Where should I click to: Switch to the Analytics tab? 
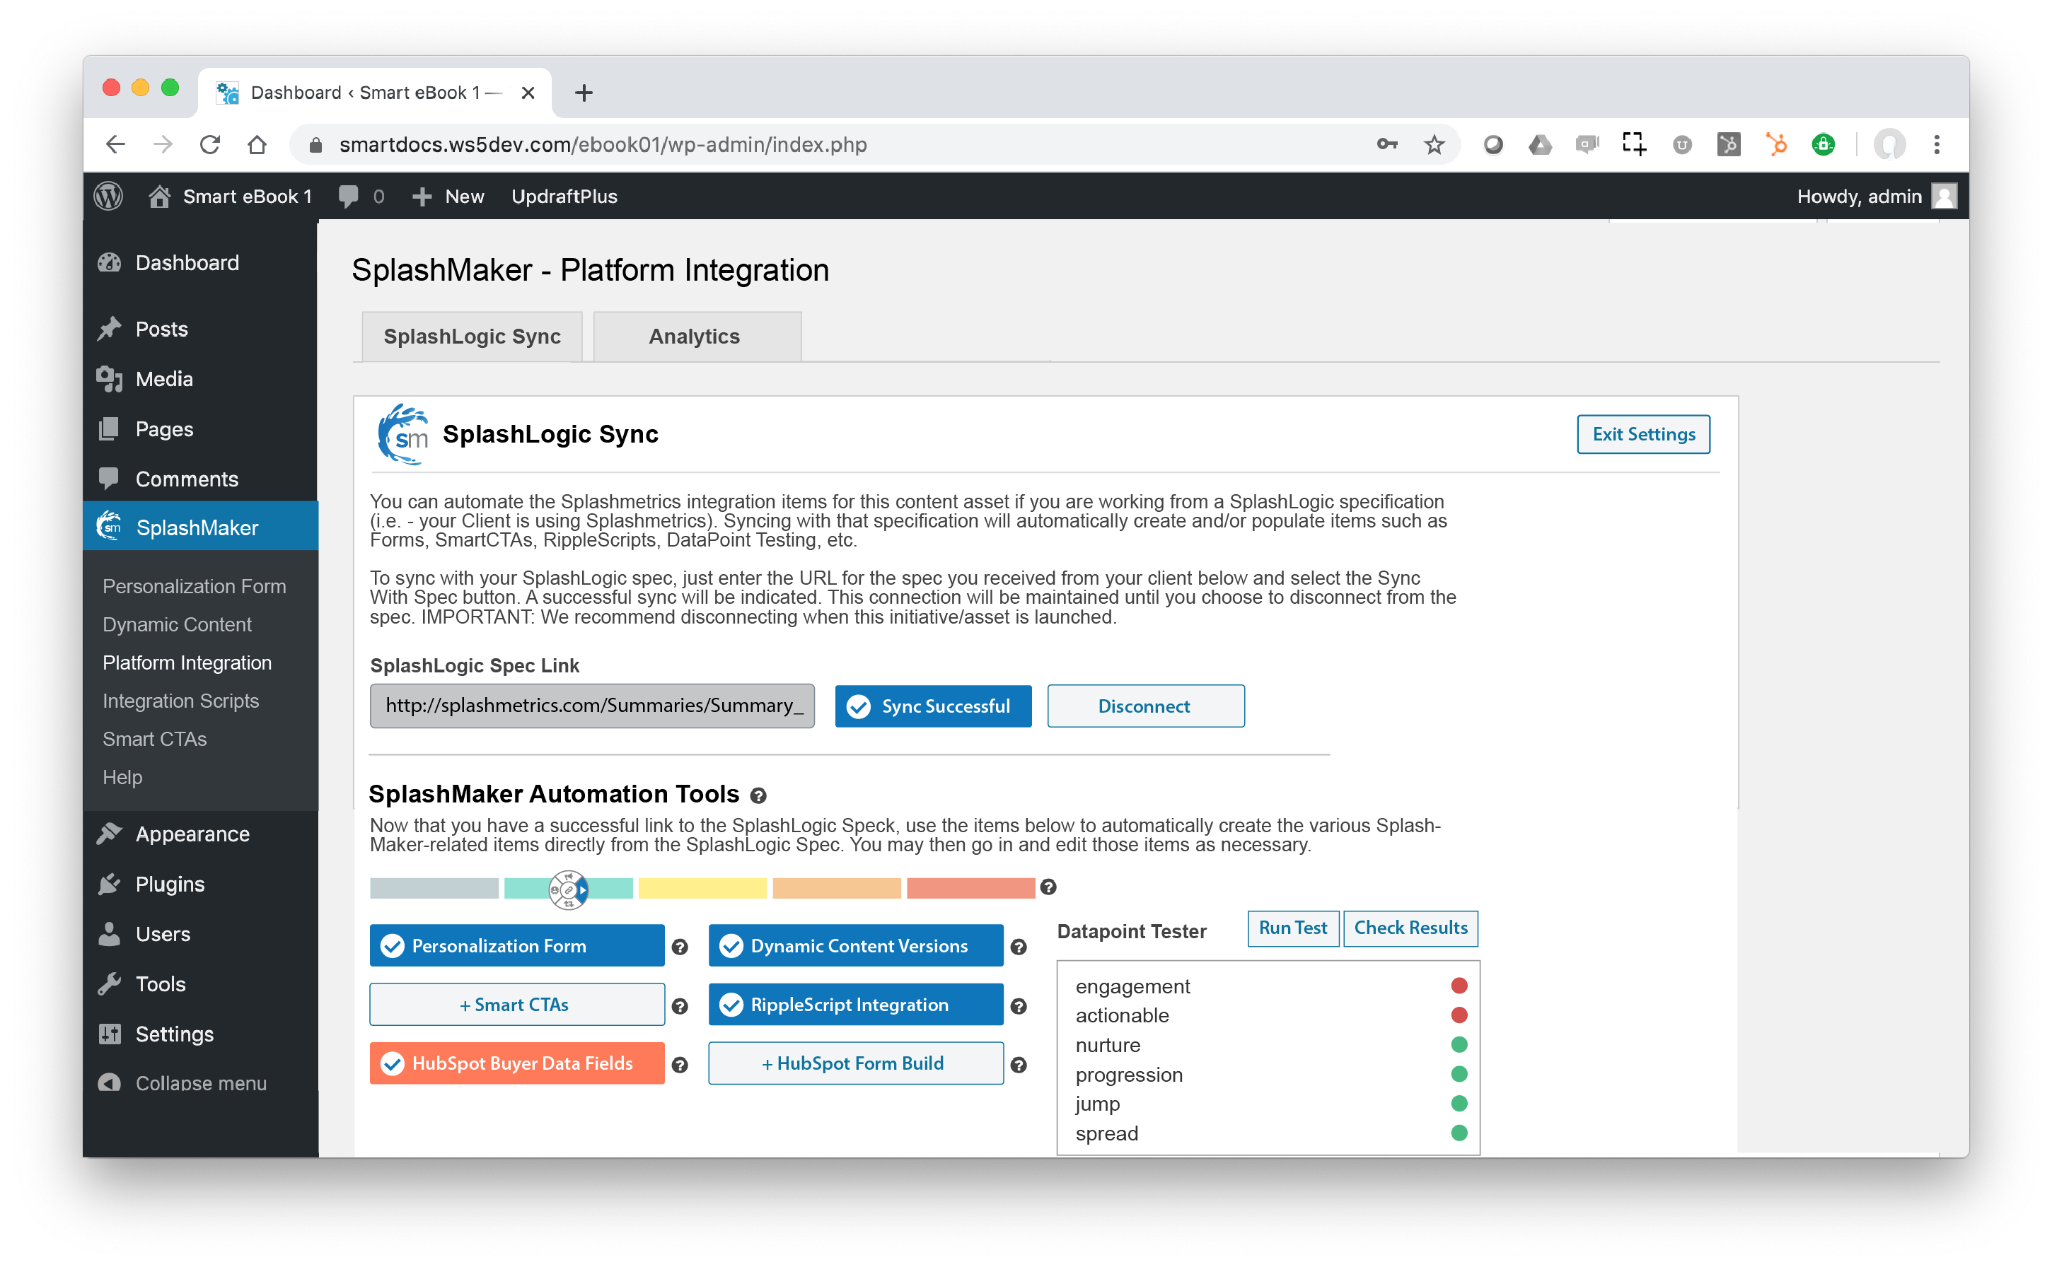coord(696,336)
